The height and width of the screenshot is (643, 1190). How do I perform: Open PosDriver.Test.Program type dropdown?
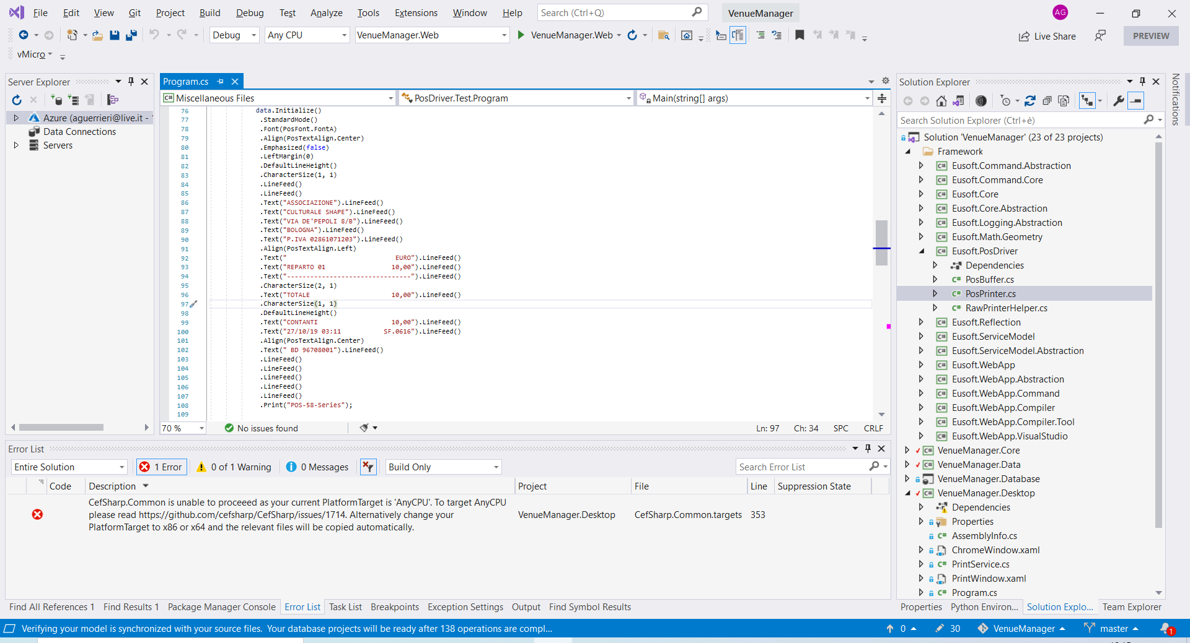coord(517,98)
